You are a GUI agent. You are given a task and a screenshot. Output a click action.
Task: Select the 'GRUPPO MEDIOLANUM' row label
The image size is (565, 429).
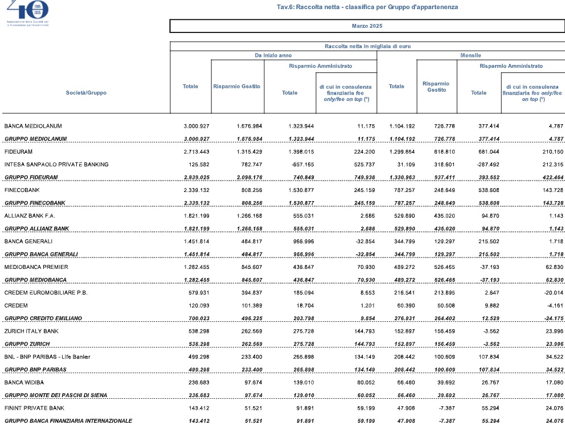pyautogui.click(x=36, y=139)
